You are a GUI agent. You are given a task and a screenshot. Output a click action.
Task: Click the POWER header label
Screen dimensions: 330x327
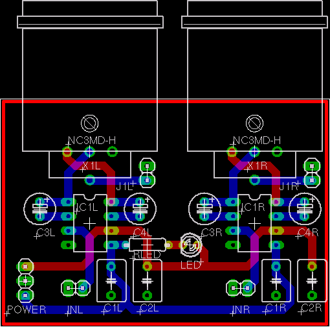coord(27,309)
